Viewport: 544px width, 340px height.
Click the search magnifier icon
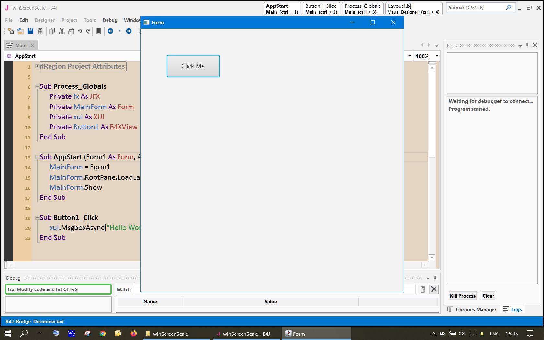click(509, 7)
